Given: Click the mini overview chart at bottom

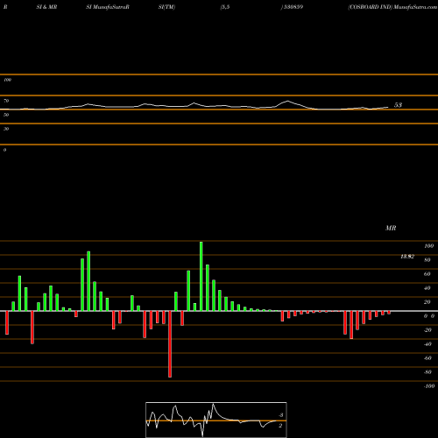Looking at the screenshot, I should coord(216,420).
